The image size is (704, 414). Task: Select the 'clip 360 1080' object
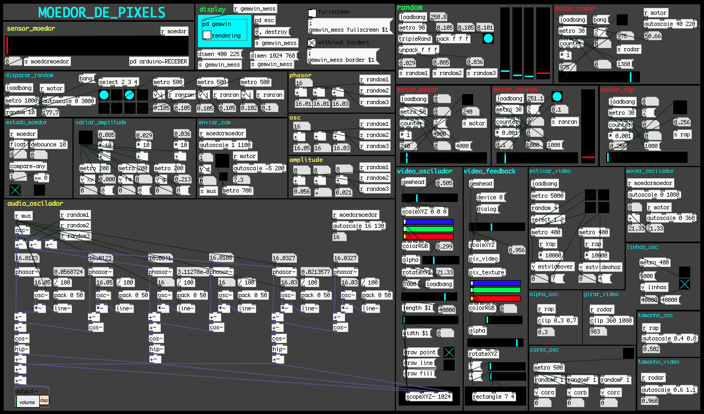611,320
